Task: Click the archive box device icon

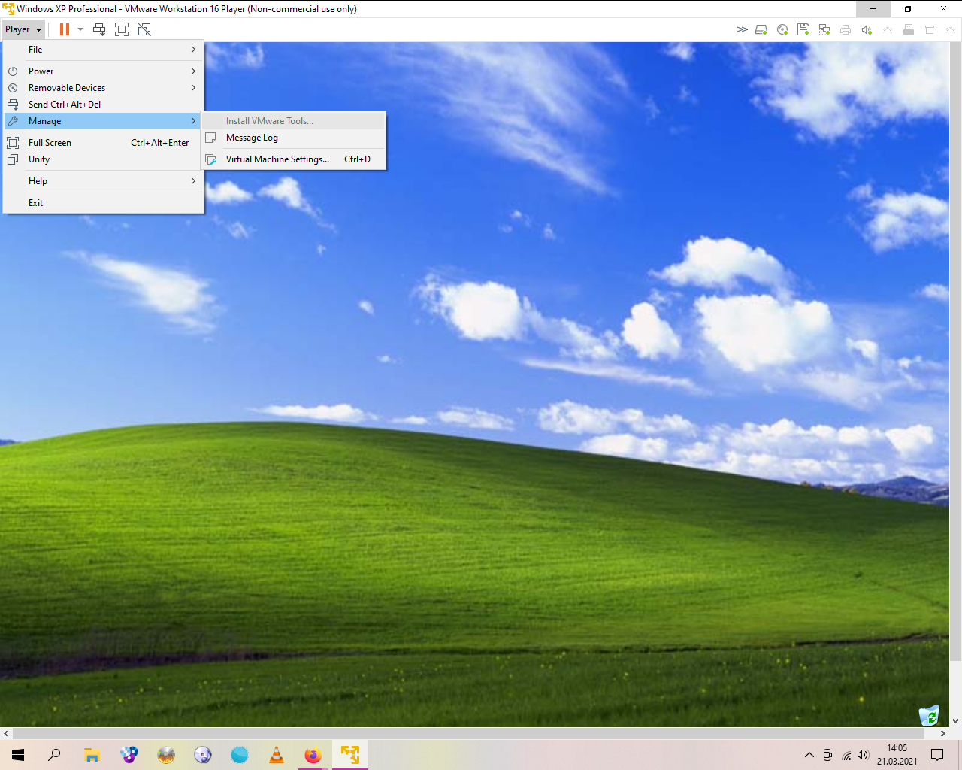Action: [930, 29]
